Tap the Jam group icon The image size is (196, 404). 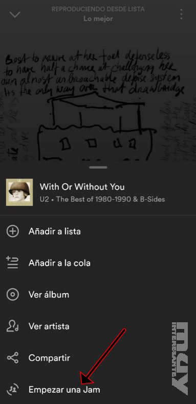[x=13, y=390]
